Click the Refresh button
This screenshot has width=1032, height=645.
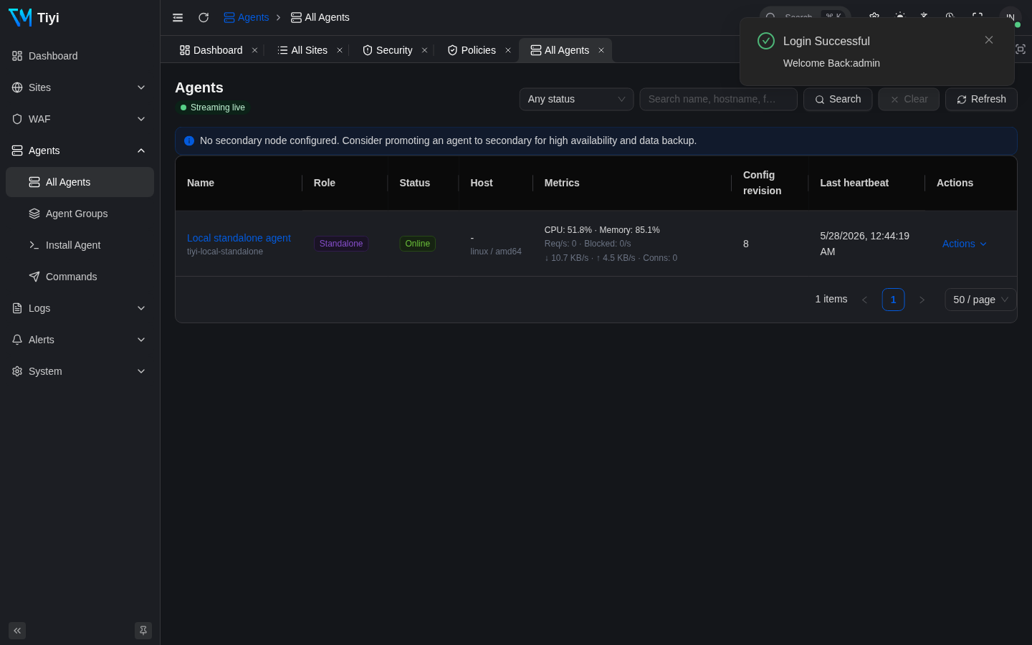coord(981,99)
